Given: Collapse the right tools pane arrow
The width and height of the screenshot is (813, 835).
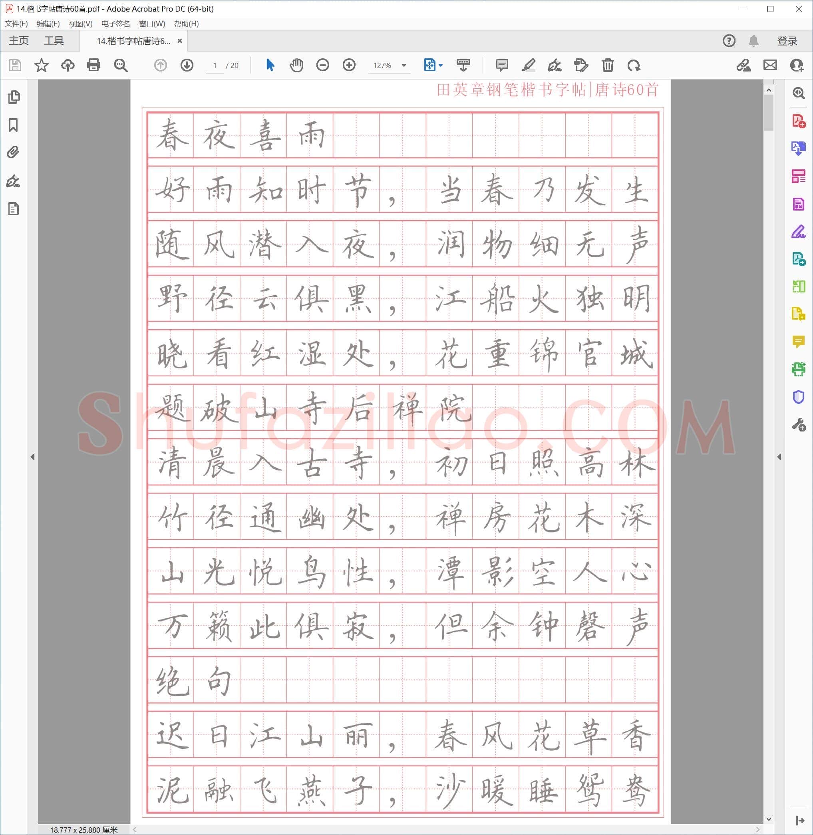Looking at the screenshot, I should point(779,457).
